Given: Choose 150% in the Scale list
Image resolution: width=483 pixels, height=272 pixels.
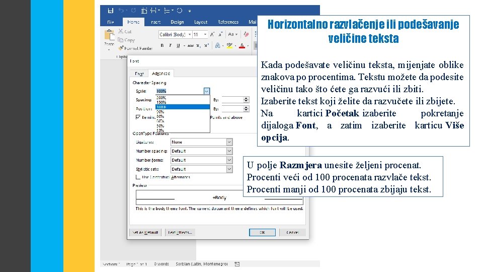Looking at the screenshot, I should pyautogui.click(x=183, y=102).
